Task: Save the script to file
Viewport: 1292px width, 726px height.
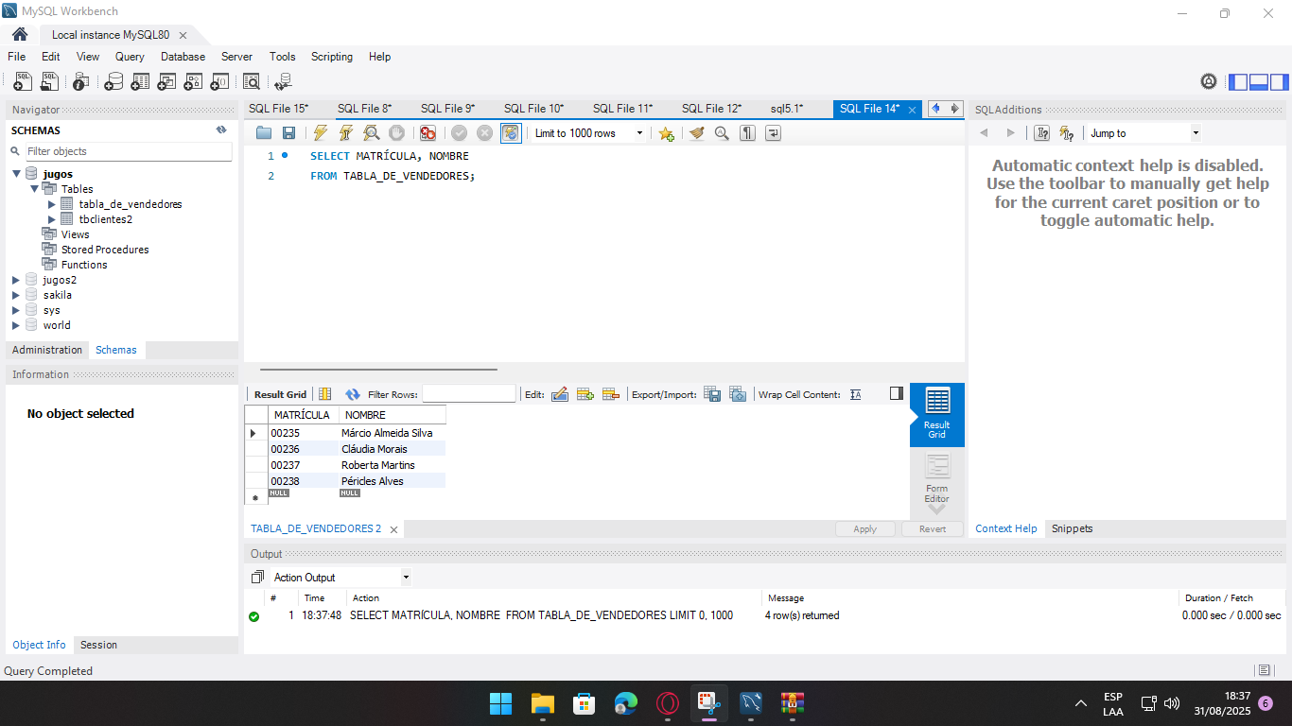Action: tap(289, 133)
